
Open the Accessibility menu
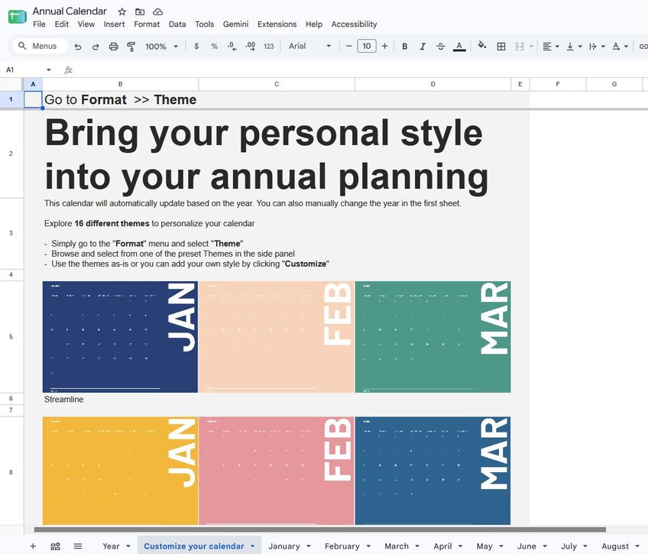(x=354, y=24)
